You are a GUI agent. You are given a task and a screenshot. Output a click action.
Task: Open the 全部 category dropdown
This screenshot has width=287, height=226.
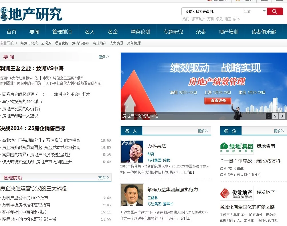(255, 11)
